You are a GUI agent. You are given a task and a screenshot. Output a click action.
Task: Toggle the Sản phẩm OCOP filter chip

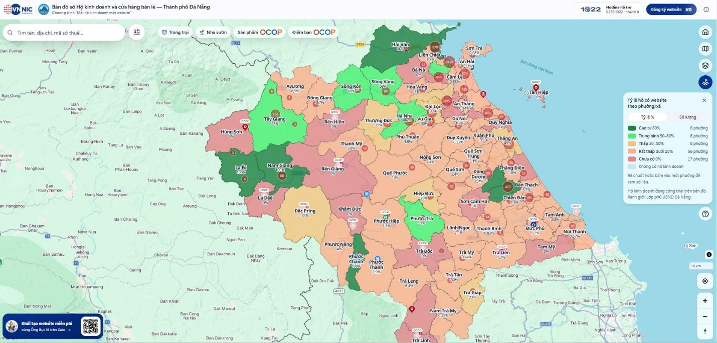[x=259, y=32]
